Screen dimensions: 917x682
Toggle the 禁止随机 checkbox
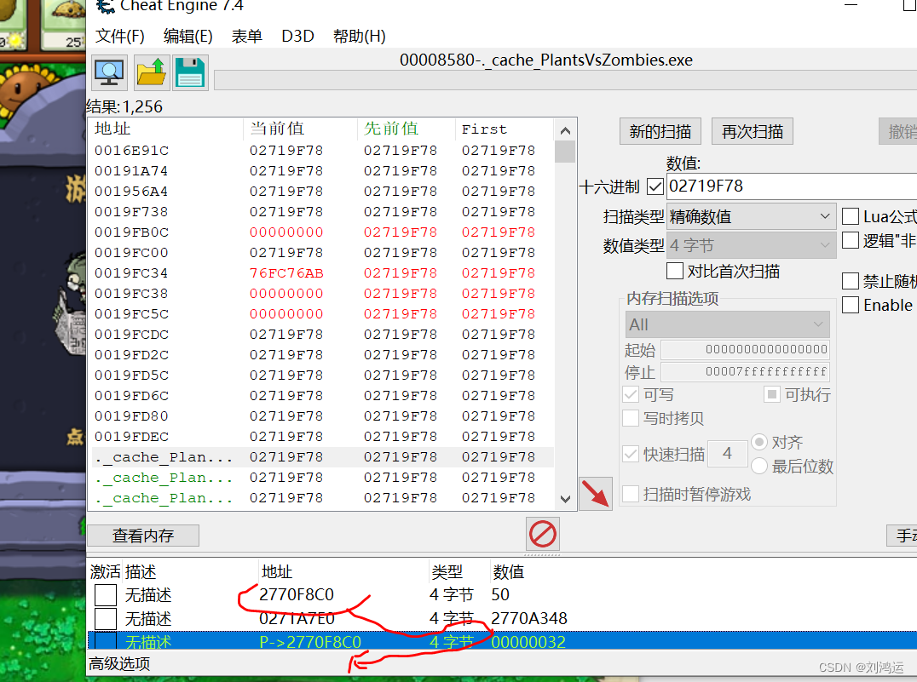tap(851, 281)
